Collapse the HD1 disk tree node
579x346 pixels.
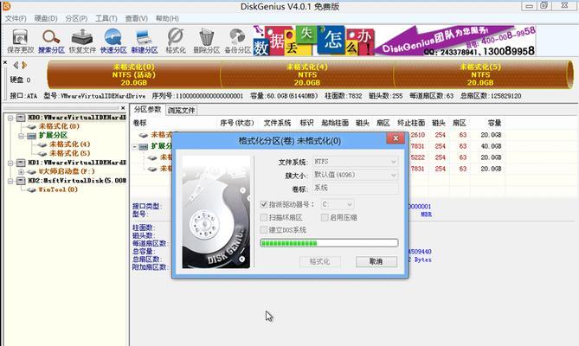10,163
